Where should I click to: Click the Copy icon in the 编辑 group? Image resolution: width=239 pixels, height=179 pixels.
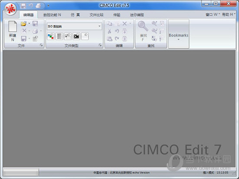click(x=110, y=23)
